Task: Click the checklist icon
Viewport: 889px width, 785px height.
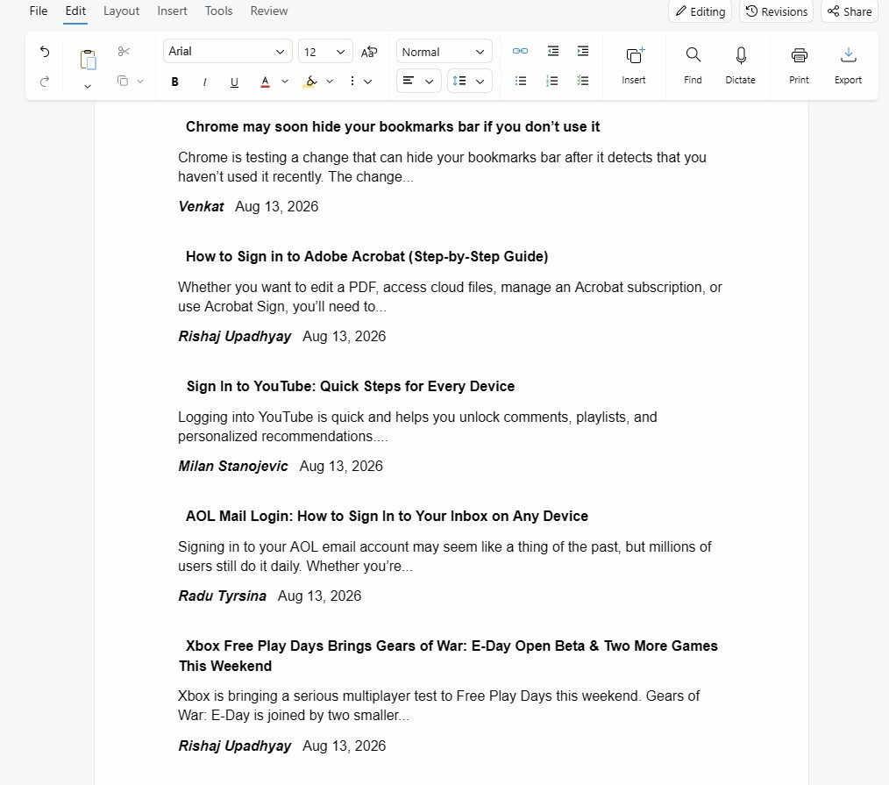Action: 582,81
